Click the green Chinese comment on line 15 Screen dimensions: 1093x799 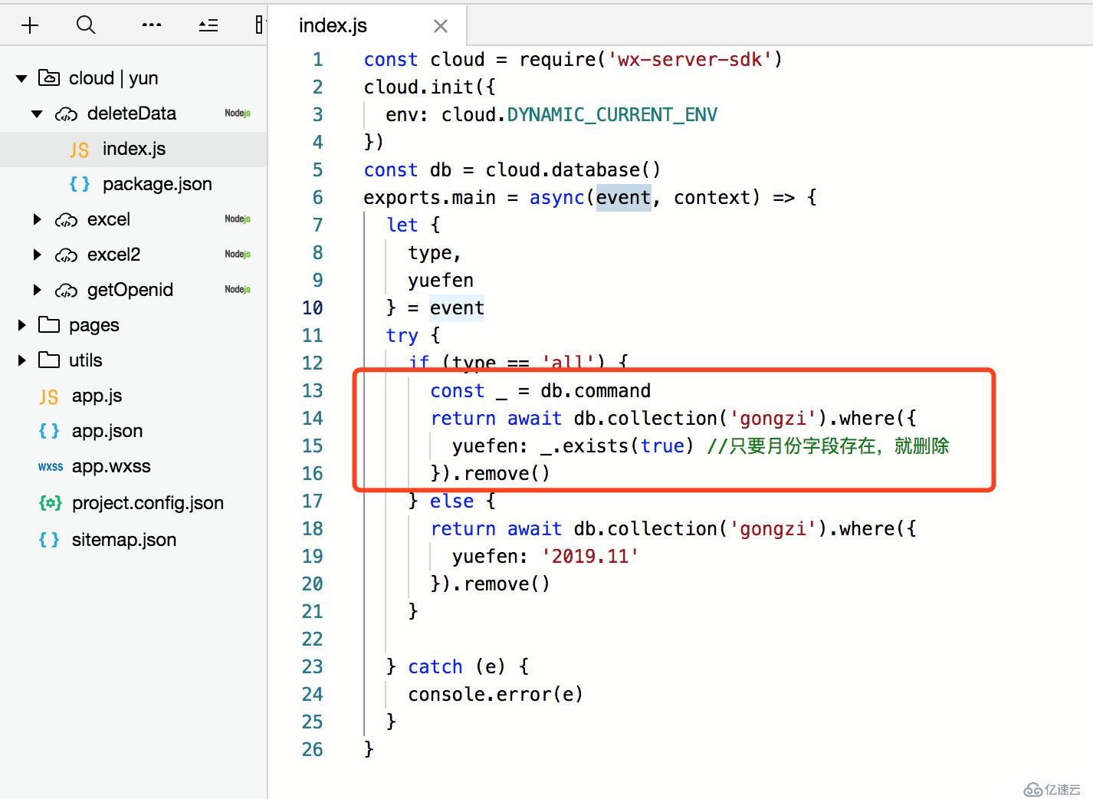(828, 446)
